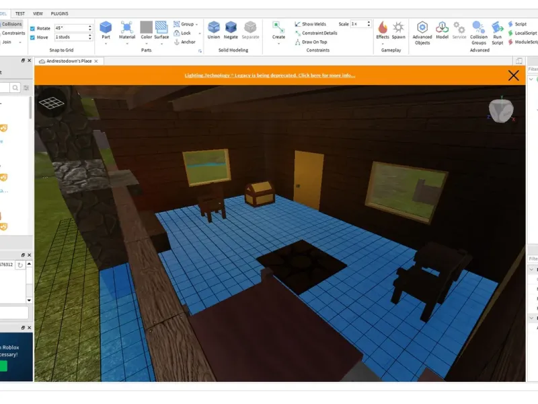Click the refresh icon beside the ID field
Image resolution: width=538 pixels, height=404 pixels.
(x=20, y=265)
